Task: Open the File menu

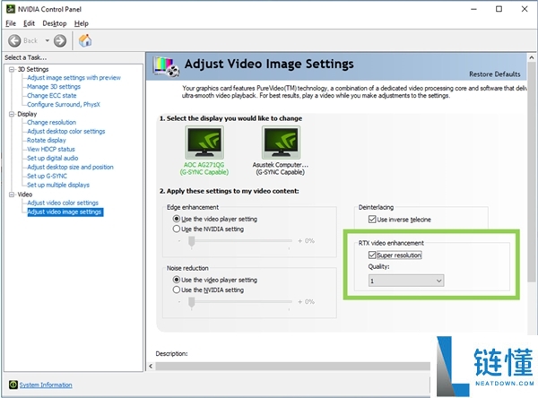Action: (11, 23)
